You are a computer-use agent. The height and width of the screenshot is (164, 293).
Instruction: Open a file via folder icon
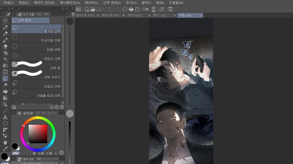(x=93, y=9)
